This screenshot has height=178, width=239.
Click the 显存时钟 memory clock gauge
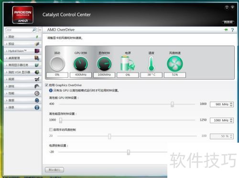(104, 64)
